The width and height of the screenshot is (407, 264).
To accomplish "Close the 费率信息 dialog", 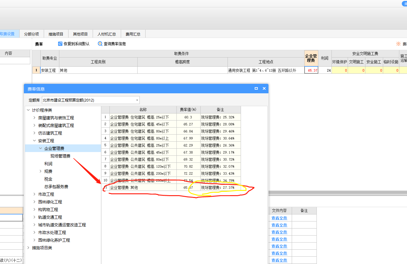I will [x=264, y=88].
